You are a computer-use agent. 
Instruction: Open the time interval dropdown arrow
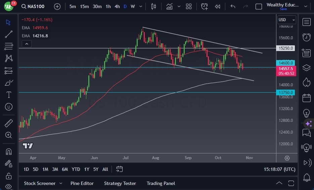tap(140, 6)
